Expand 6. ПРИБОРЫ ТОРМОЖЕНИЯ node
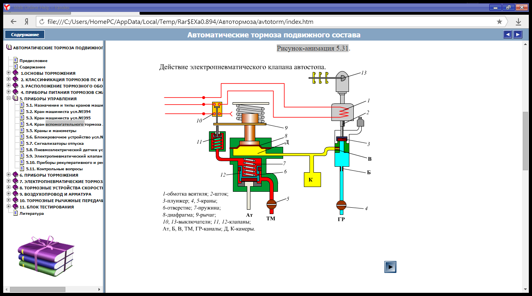The height and width of the screenshot is (296, 532). tap(9, 175)
